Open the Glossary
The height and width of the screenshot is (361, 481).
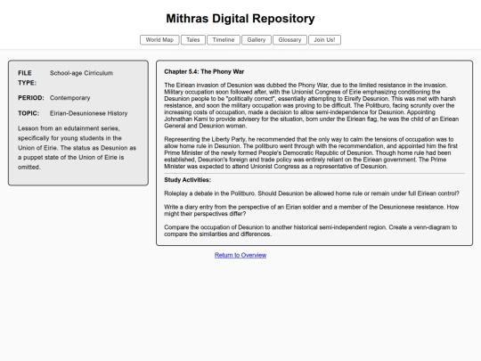pos(289,40)
